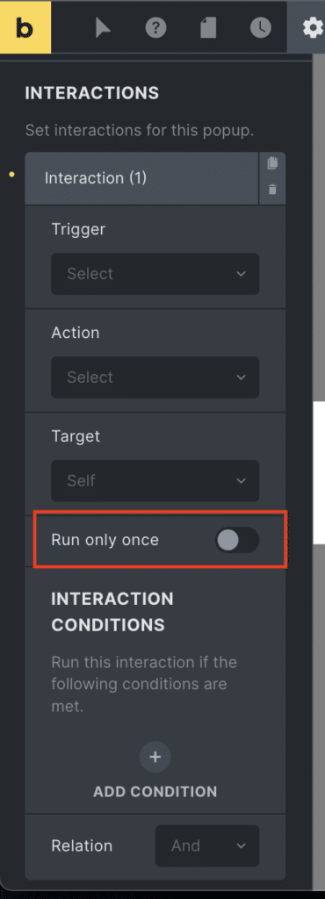Click the Run only once label
The height and width of the screenshot is (899, 325).
click(x=105, y=540)
